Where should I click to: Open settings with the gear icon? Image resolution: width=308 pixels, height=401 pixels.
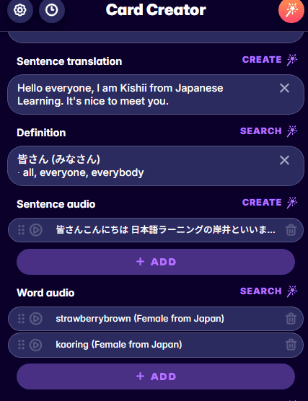coord(20,10)
